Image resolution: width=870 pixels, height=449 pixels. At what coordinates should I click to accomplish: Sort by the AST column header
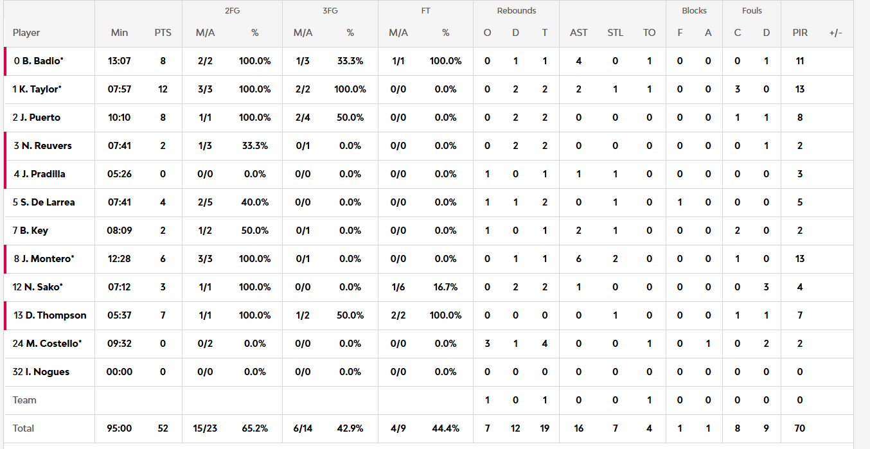click(x=578, y=33)
